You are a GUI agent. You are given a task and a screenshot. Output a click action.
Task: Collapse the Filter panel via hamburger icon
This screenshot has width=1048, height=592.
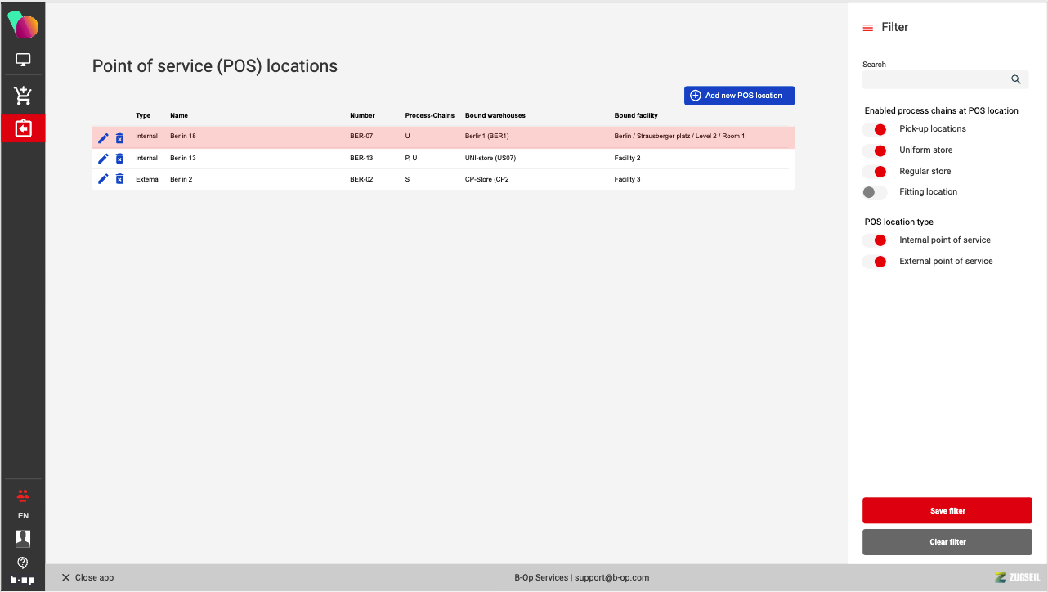868,28
